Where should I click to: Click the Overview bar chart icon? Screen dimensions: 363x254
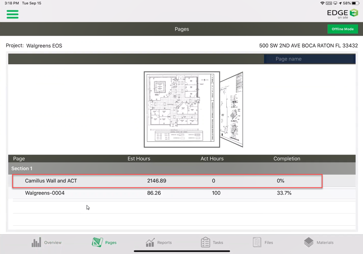[x=36, y=242]
